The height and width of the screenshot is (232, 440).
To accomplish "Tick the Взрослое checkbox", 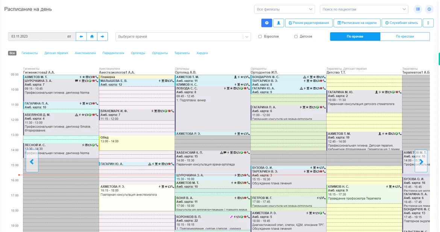I will pyautogui.click(x=260, y=36).
